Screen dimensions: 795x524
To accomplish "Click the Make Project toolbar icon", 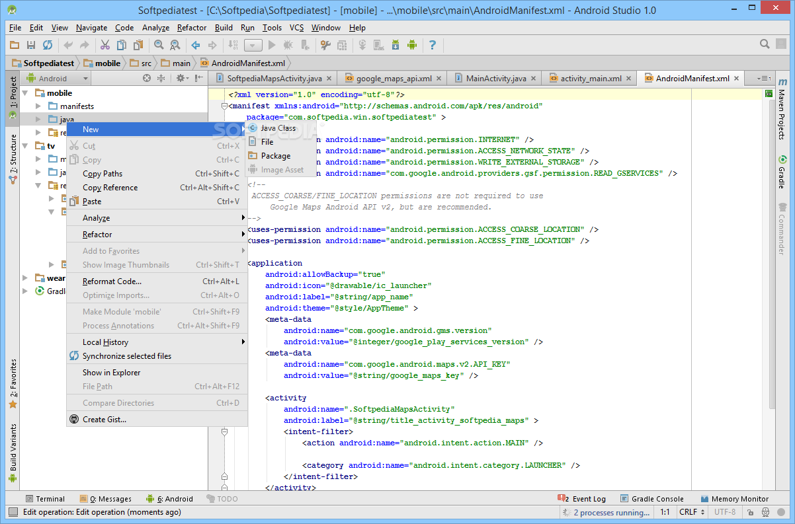I will (233, 45).
